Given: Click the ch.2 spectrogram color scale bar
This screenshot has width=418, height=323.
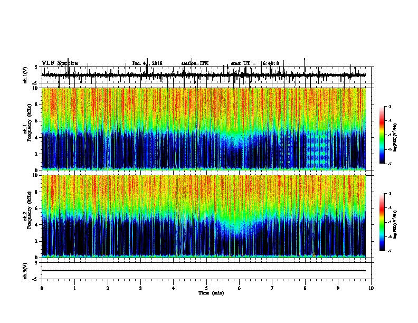Looking at the screenshot, I should click(x=382, y=222).
